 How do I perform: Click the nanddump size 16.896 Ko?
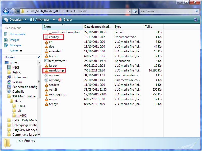tap(155, 70)
